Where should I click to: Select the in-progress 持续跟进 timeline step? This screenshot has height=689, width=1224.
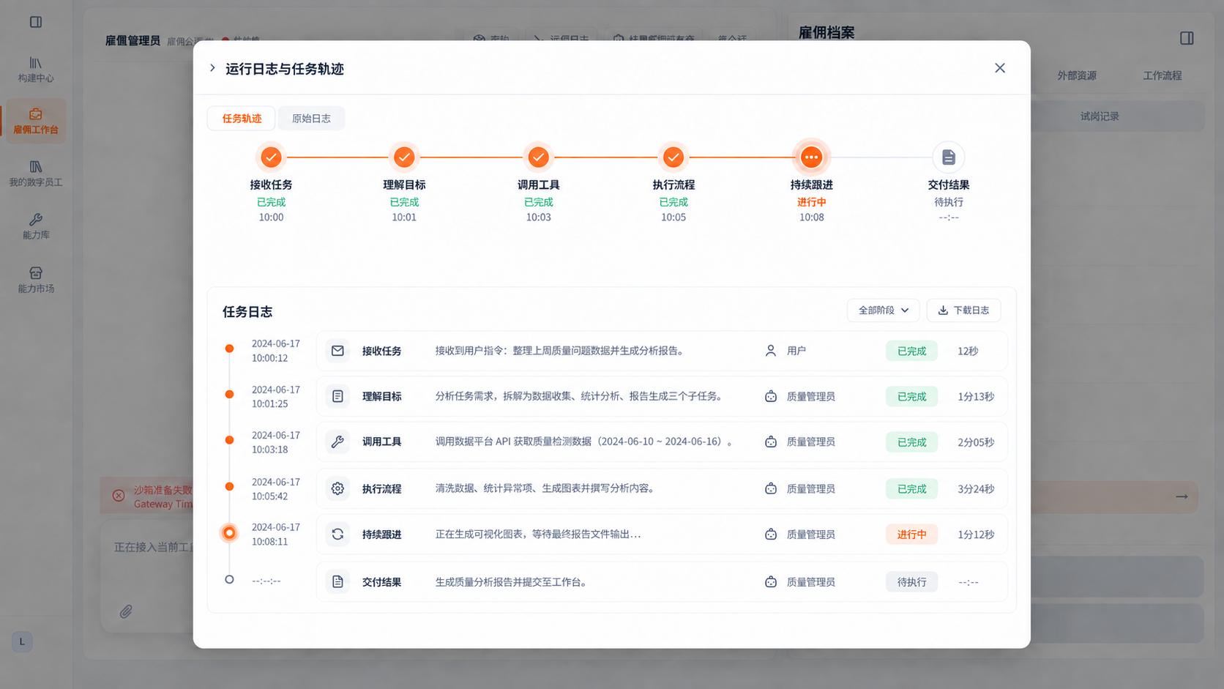click(x=811, y=157)
